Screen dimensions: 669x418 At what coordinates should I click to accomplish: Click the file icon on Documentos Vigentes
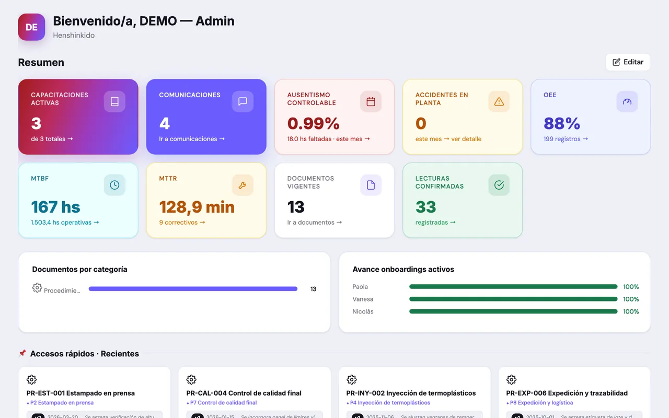(x=371, y=185)
